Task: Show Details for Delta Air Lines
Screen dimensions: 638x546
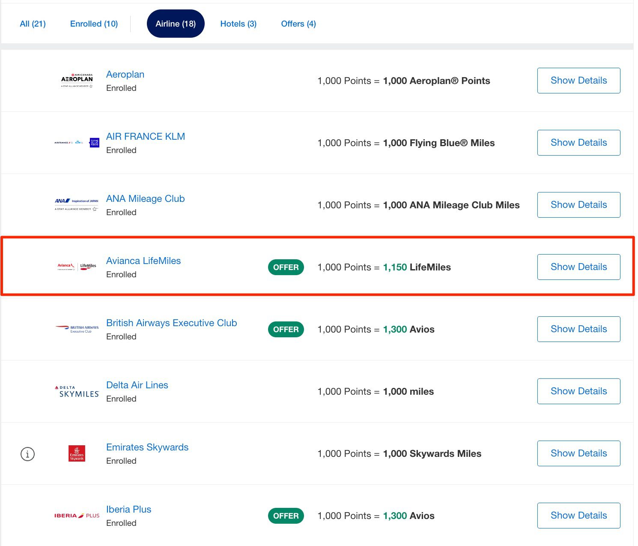Action: [x=578, y=391]
